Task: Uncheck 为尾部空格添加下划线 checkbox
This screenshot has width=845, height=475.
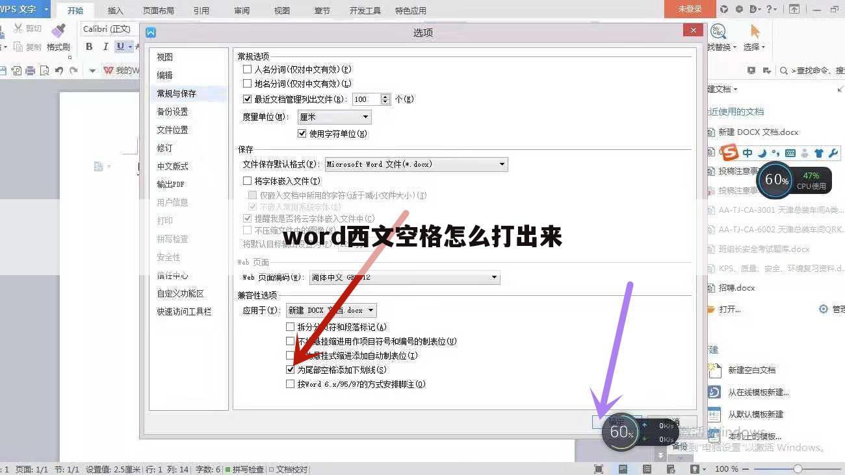Action: 291,370
